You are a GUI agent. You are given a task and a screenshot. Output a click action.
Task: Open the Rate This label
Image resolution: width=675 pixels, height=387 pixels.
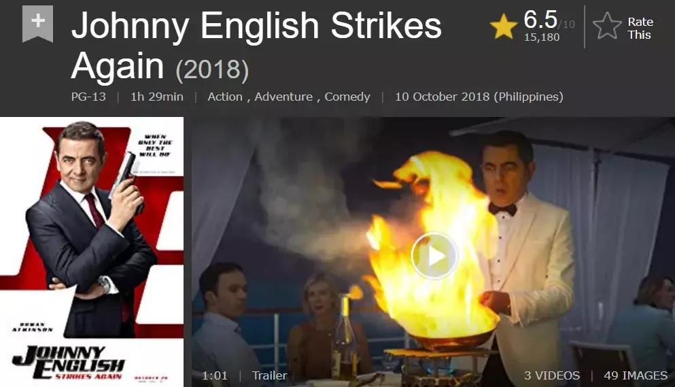(640, 28)
